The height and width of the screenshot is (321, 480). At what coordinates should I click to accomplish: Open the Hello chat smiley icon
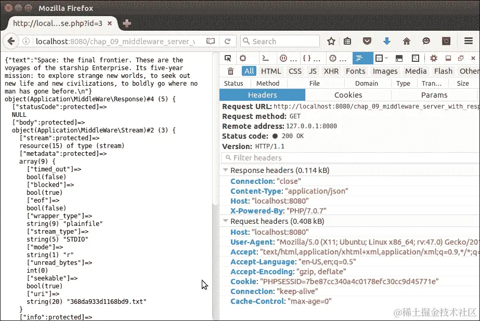[x=426, y=41]
